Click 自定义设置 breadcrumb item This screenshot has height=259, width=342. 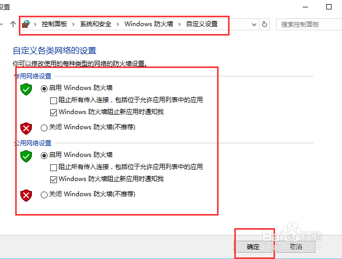[202, 24]
